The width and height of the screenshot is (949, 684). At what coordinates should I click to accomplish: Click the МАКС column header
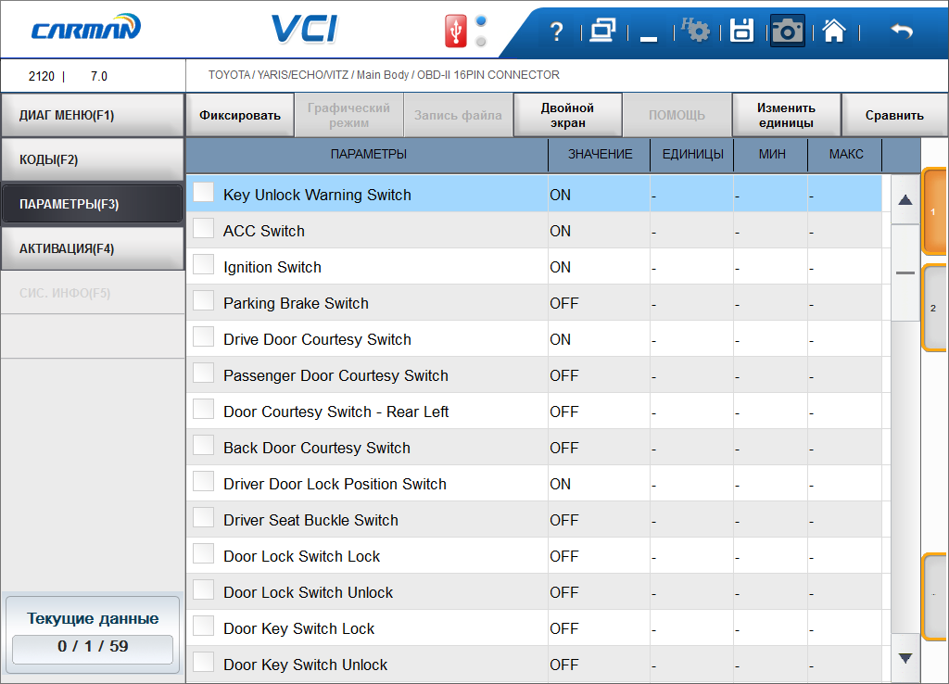pos(845,155)
